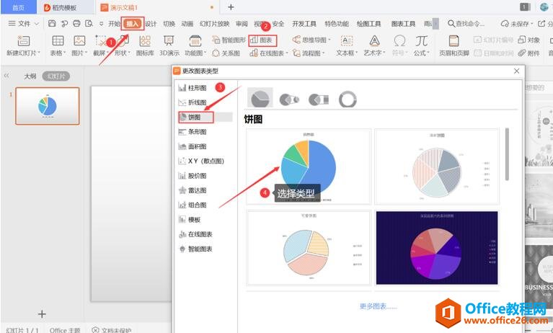The image size is (553, 333).
Task: Switch to the Review (审阅) tab
Action: tap(242, 24)
